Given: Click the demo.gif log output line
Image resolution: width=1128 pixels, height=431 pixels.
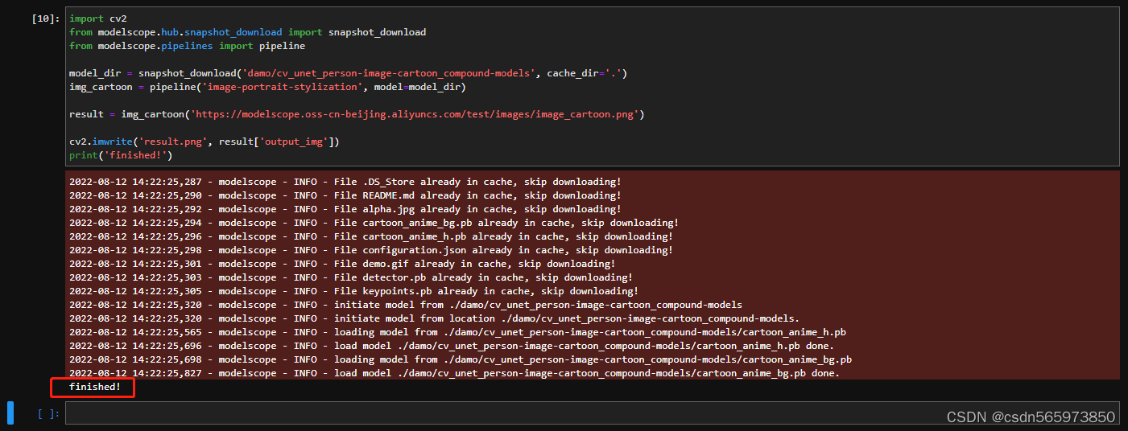Looking at the screenshot, I should pos(342,264).
